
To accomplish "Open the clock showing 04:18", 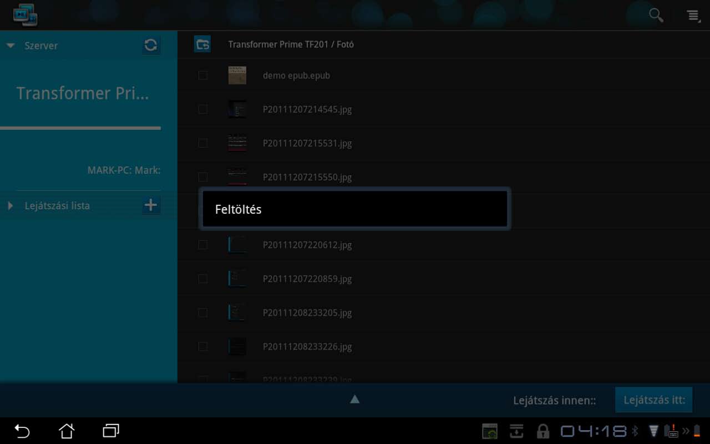I will [593, 431].
